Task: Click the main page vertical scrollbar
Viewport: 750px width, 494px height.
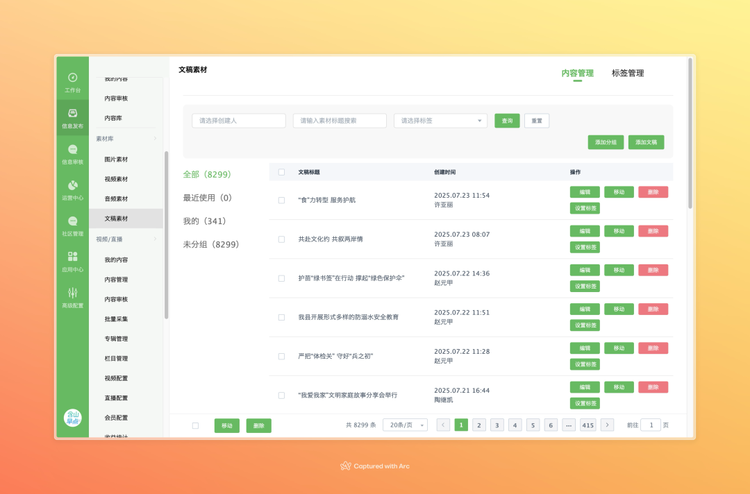Action: (x=690, y=133)
